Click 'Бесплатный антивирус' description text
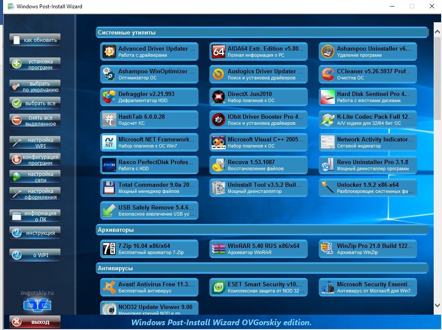 pyautogui.click(x=145, y=291)
